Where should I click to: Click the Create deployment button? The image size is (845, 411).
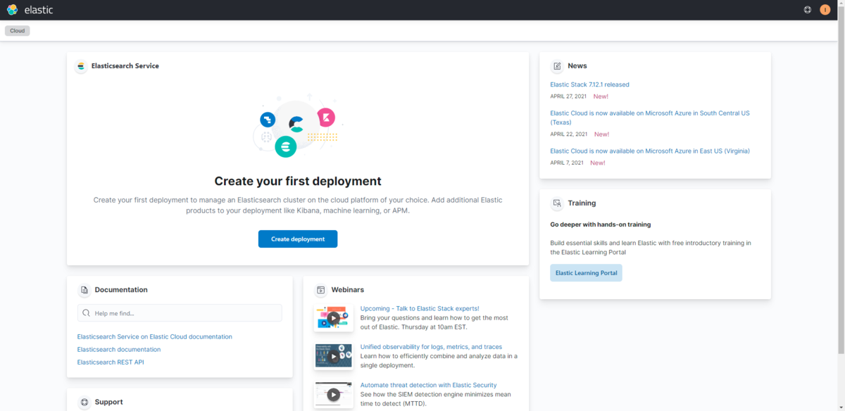coord(298,239)
